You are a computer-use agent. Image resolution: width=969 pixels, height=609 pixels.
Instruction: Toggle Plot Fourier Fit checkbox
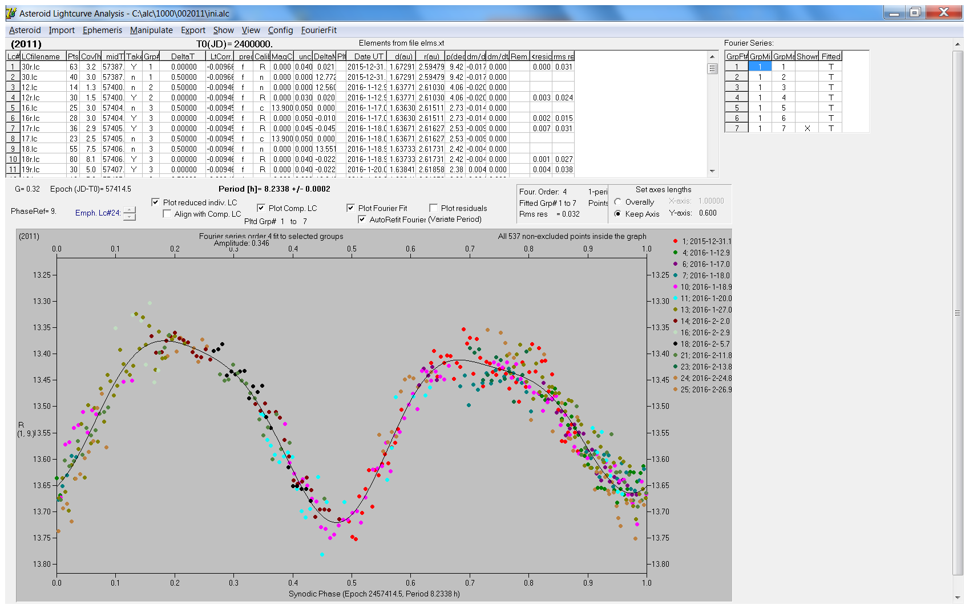[350, 208]
